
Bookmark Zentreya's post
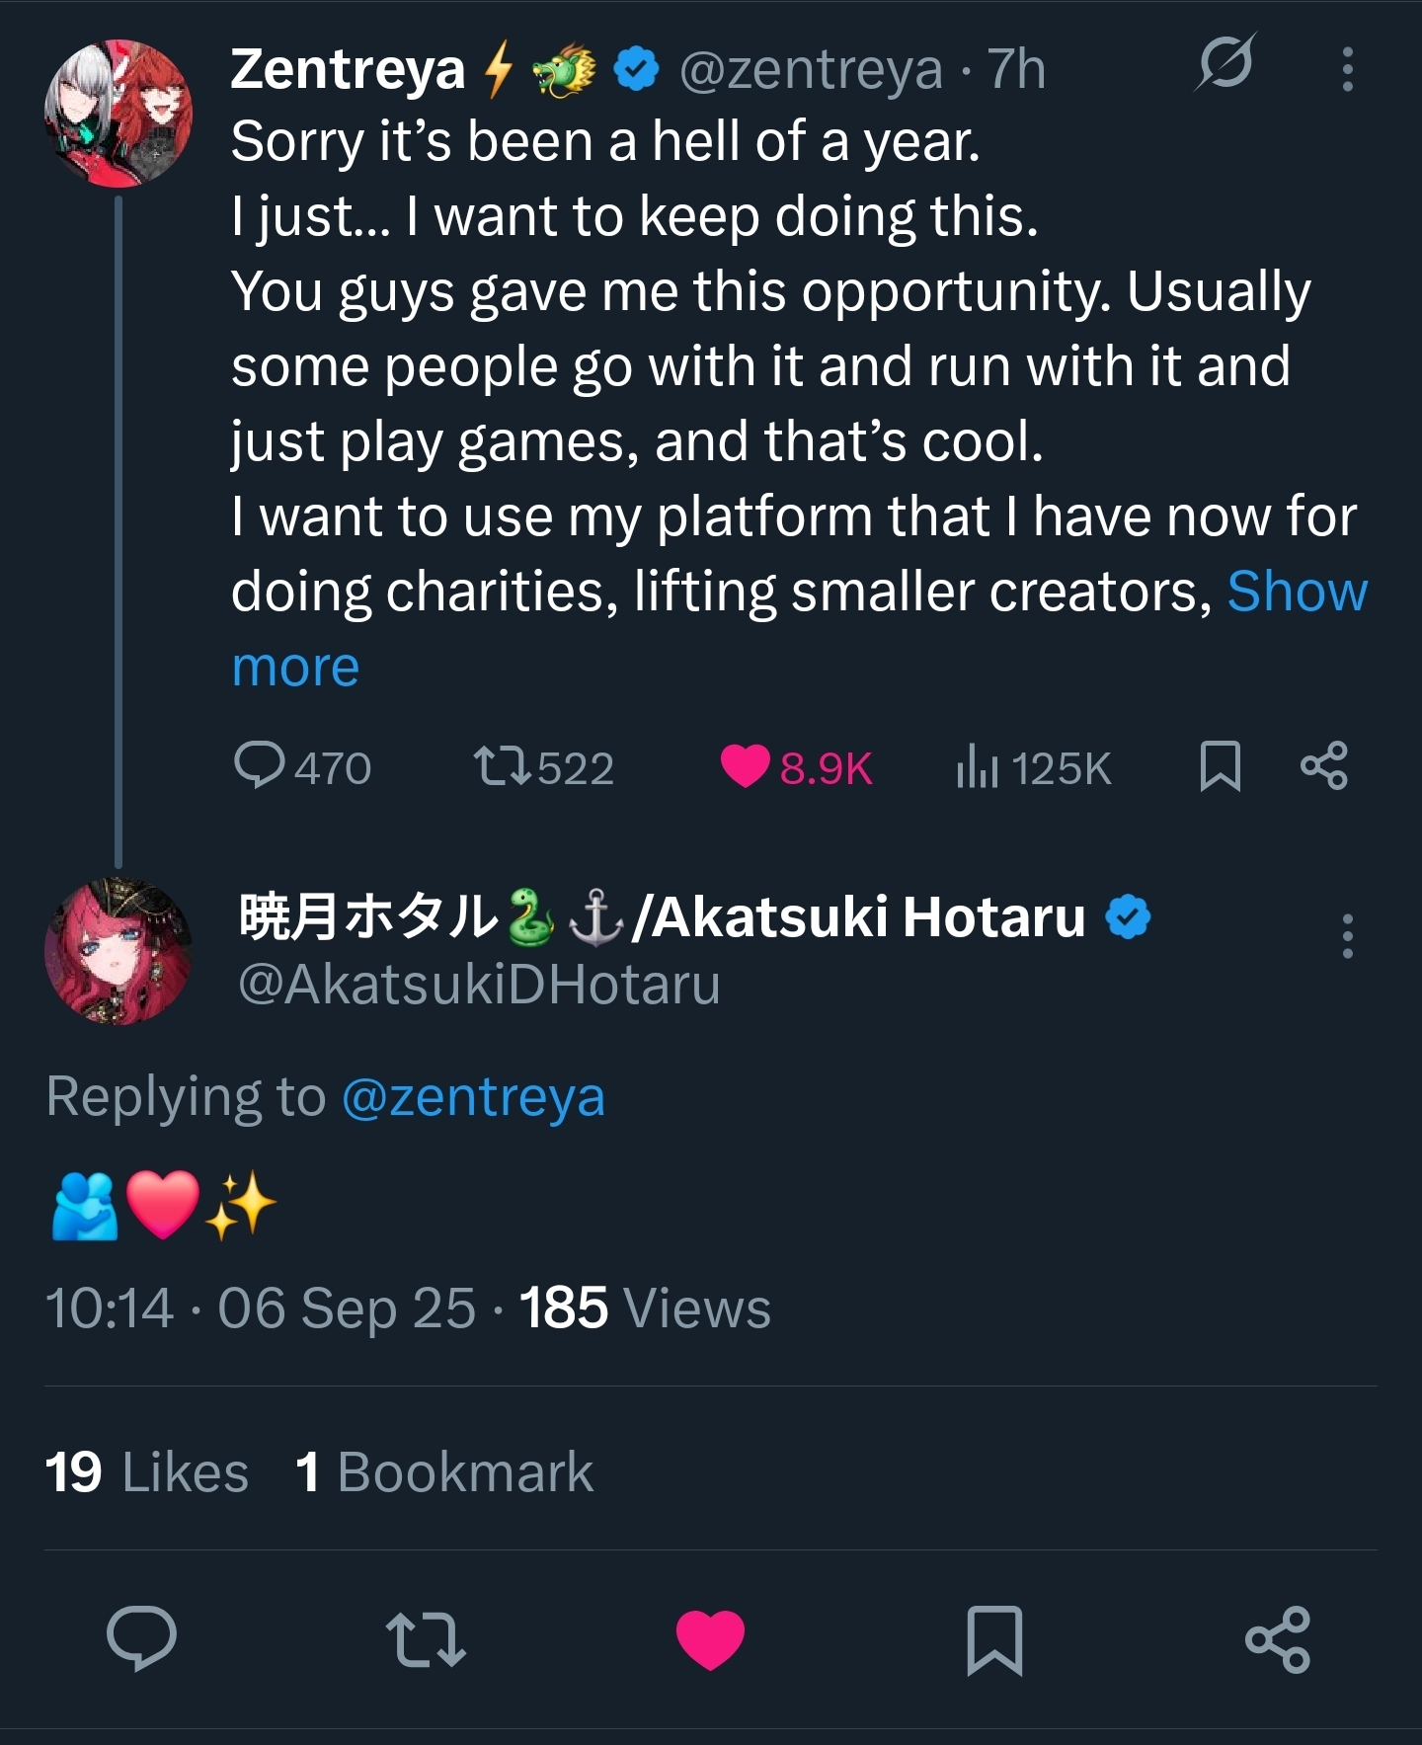click(1220, 766)
